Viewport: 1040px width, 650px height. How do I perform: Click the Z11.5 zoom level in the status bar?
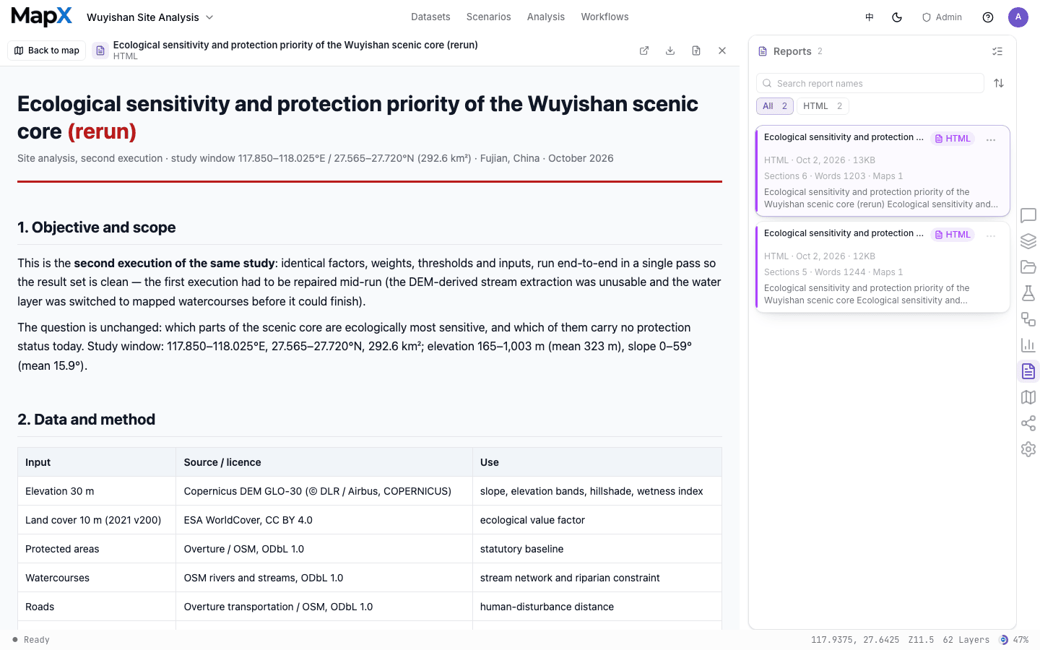coord(921,640)
